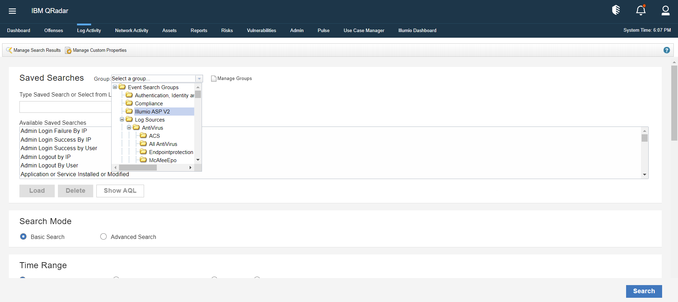Open the hamburger navigation menu
Image resolution: width=678 pixels, height=302 pixels.
(x=12, y=11)
